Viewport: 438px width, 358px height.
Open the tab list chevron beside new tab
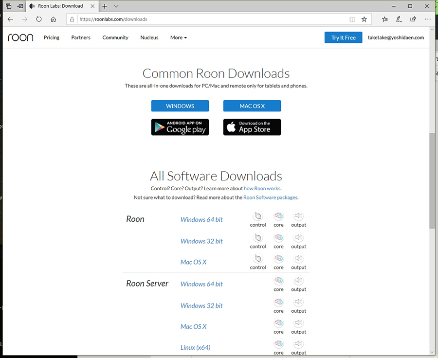pyautogui.click(x=116, y=6)
